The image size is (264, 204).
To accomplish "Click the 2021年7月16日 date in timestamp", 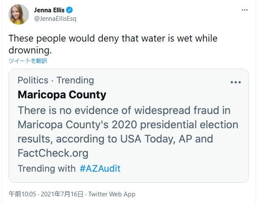I will (x=64, y=194).
